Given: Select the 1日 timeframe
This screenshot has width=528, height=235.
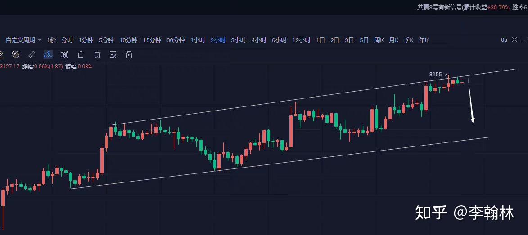Looking at the screenshot, I should click(x=320, y=40).
